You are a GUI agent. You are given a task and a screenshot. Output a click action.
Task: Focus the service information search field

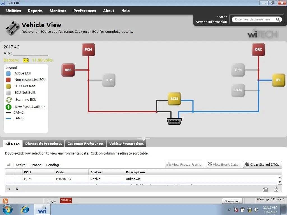point(254,19)
